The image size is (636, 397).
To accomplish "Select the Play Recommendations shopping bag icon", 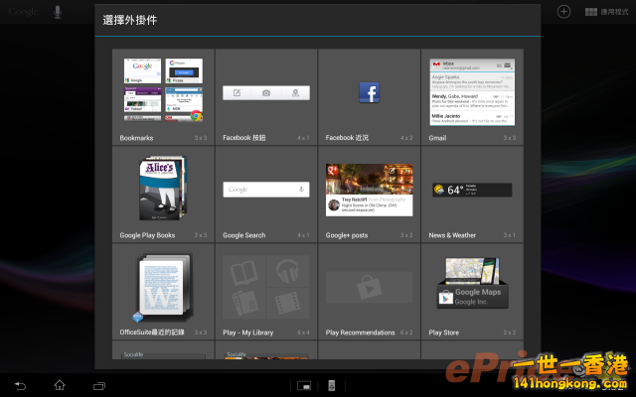I will point(369,287).
